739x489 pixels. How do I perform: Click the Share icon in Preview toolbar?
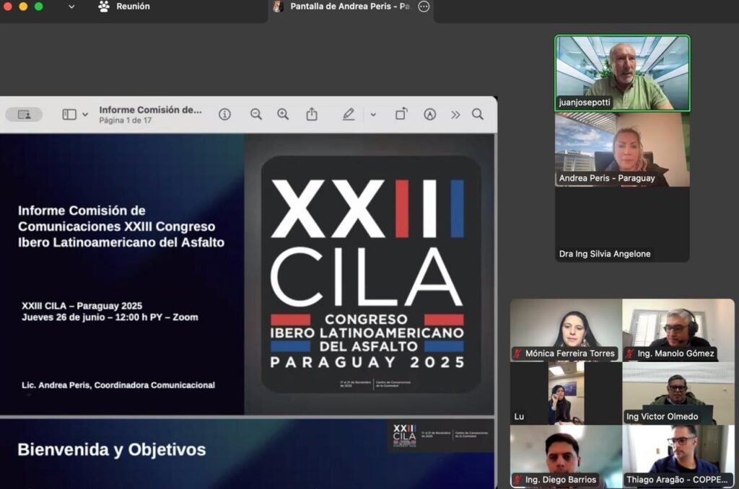(x=312, y=114)
